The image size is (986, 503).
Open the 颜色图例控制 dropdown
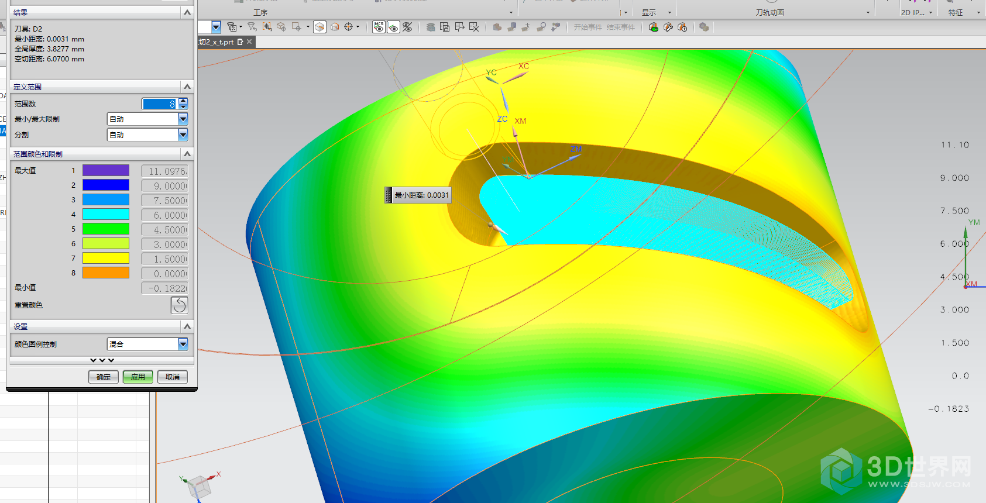[x=183, y=344]
